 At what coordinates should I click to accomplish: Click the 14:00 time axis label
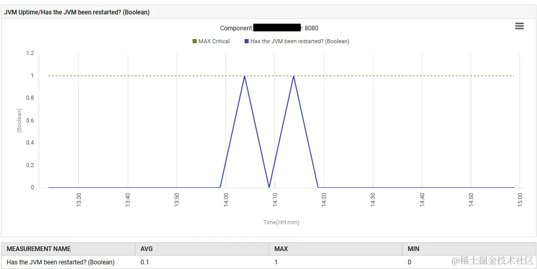pos(226,200)
